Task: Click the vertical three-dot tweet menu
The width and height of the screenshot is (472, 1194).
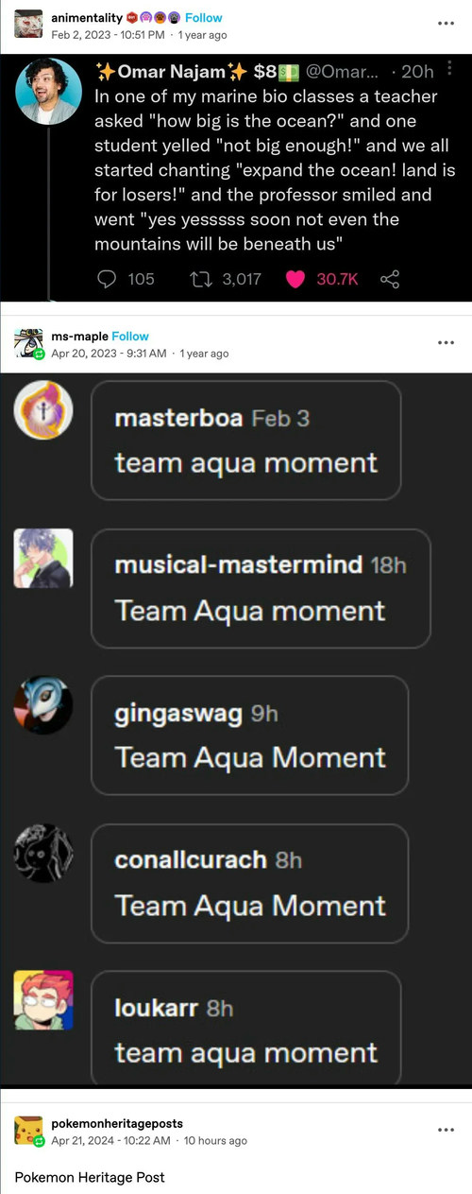Action: (x=448, y=70)
